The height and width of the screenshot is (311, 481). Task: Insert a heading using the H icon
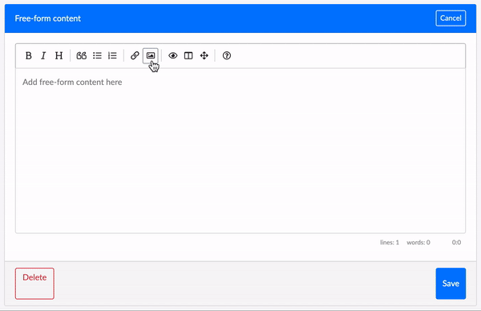point(59,55)
